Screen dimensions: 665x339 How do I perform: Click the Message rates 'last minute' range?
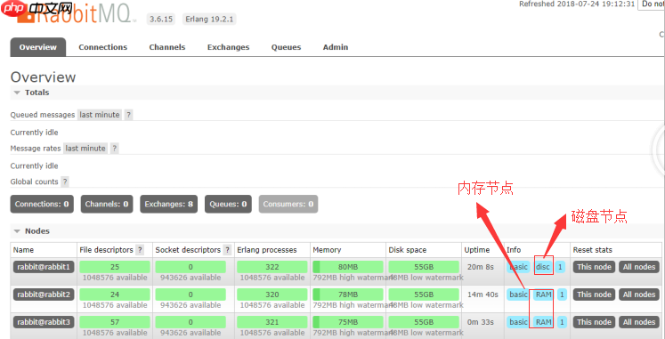click(85, 149)
